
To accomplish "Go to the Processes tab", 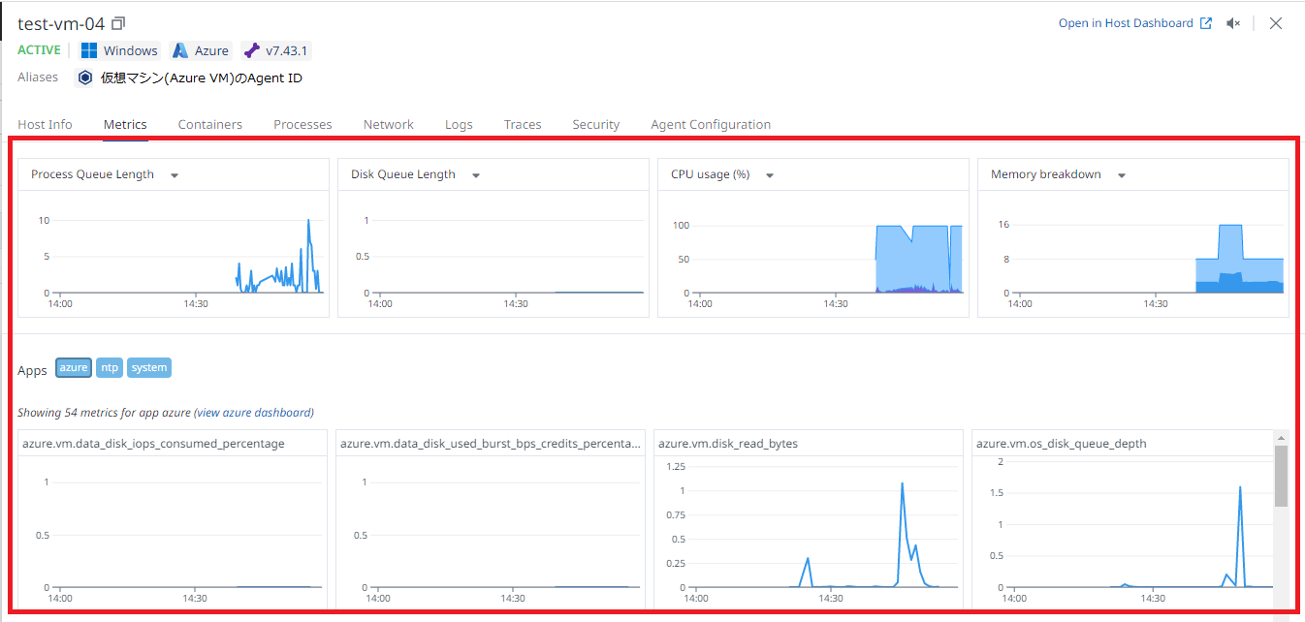I will coord(302,124).
